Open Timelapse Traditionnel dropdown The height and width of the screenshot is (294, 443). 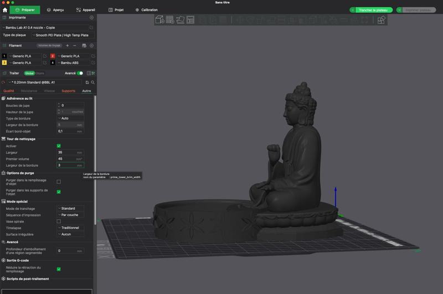pos(71,228)
